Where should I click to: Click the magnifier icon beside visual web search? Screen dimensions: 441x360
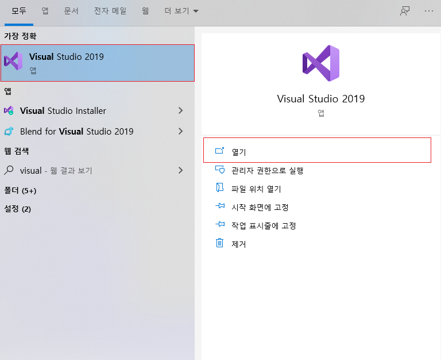pos(9,170)
